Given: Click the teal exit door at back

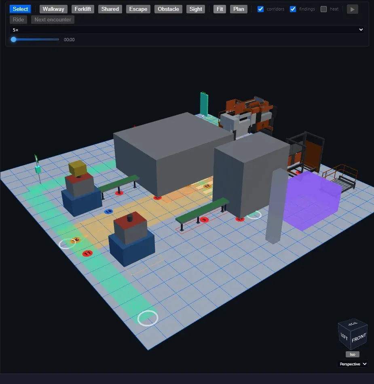Looking at the screenshot, I should [x=204, y=104].
